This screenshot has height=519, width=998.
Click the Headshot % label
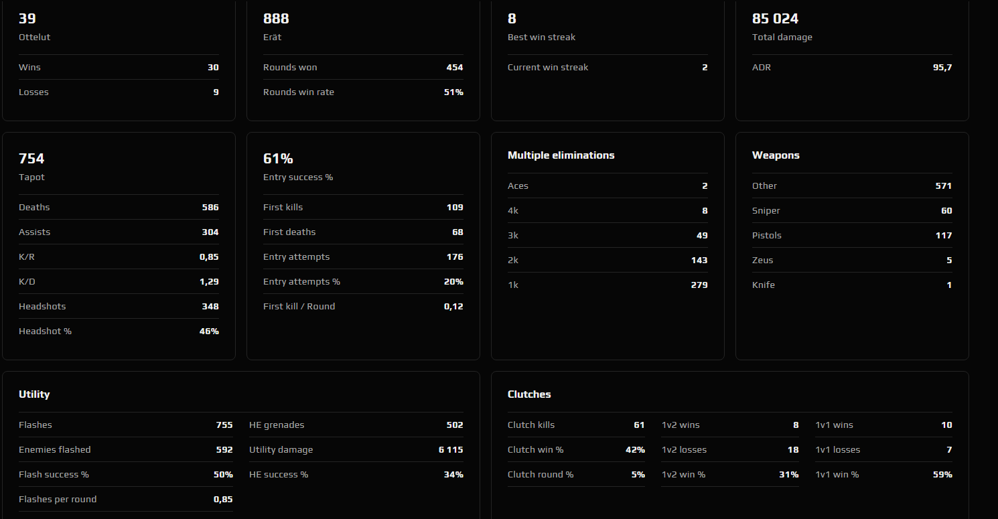tap(45, 331)
